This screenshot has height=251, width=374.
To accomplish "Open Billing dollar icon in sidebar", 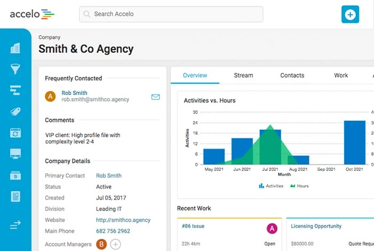I will click(x=15, y=175).
